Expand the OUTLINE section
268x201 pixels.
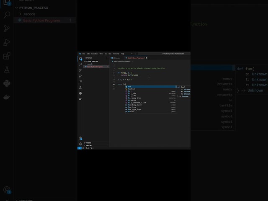tap(96, 143)
